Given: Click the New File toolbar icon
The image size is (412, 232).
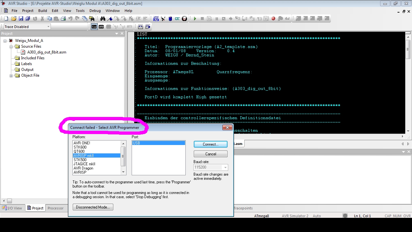Looking at the screenshot, I should click(6, 19).
